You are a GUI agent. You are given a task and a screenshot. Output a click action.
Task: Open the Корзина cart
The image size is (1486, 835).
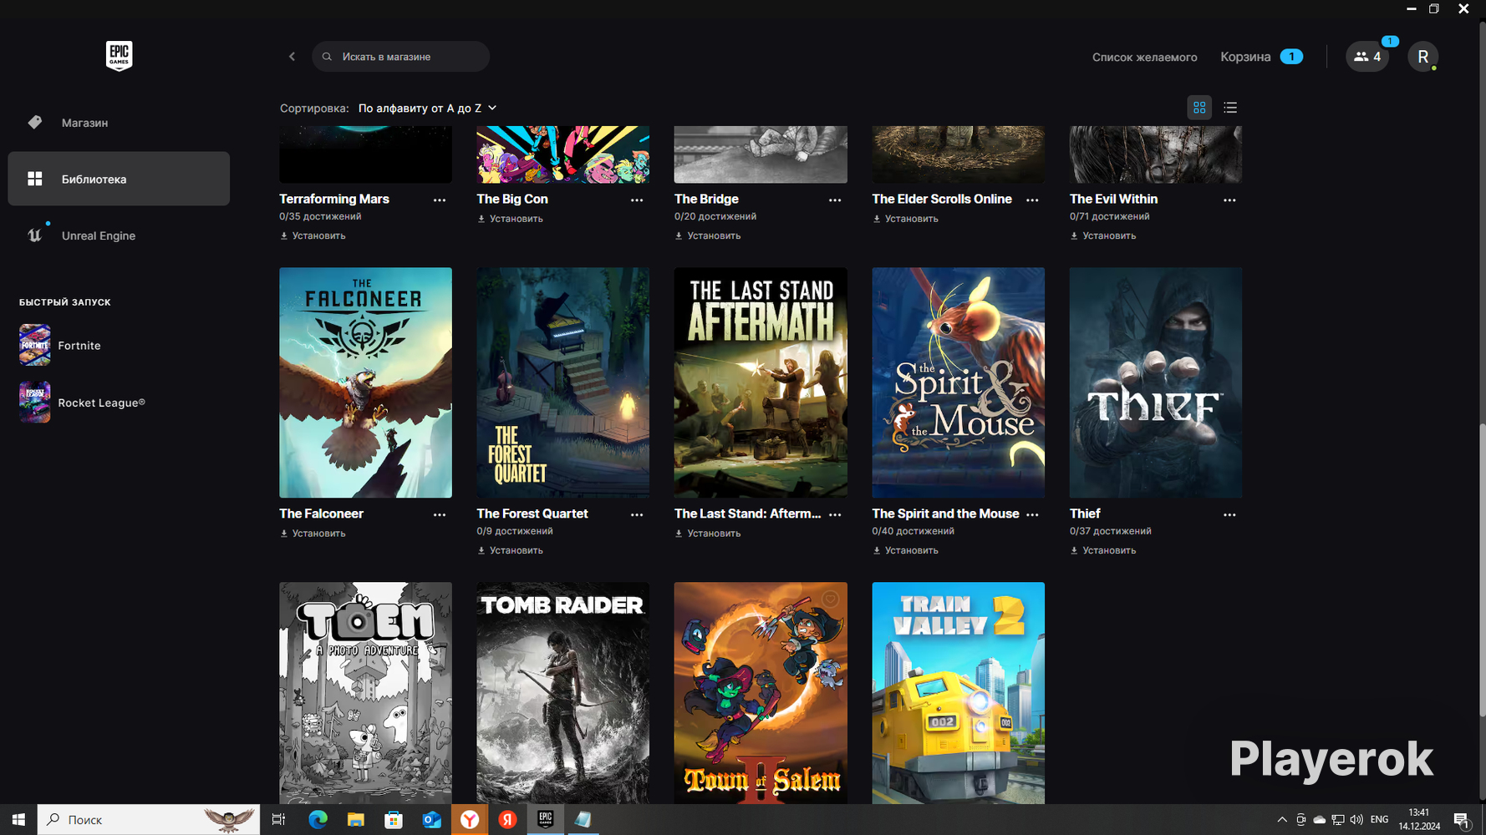coord(1261,57)
